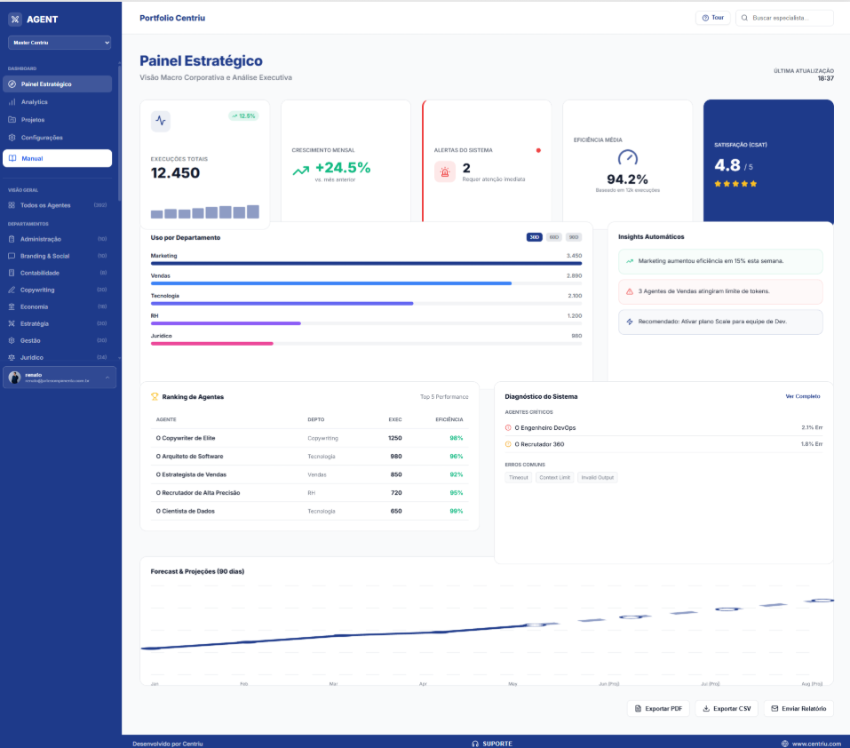Expand the renato user profile chevron
This screenshot has height=748, width=850.
pyautogui.click(x=107, y=378)
